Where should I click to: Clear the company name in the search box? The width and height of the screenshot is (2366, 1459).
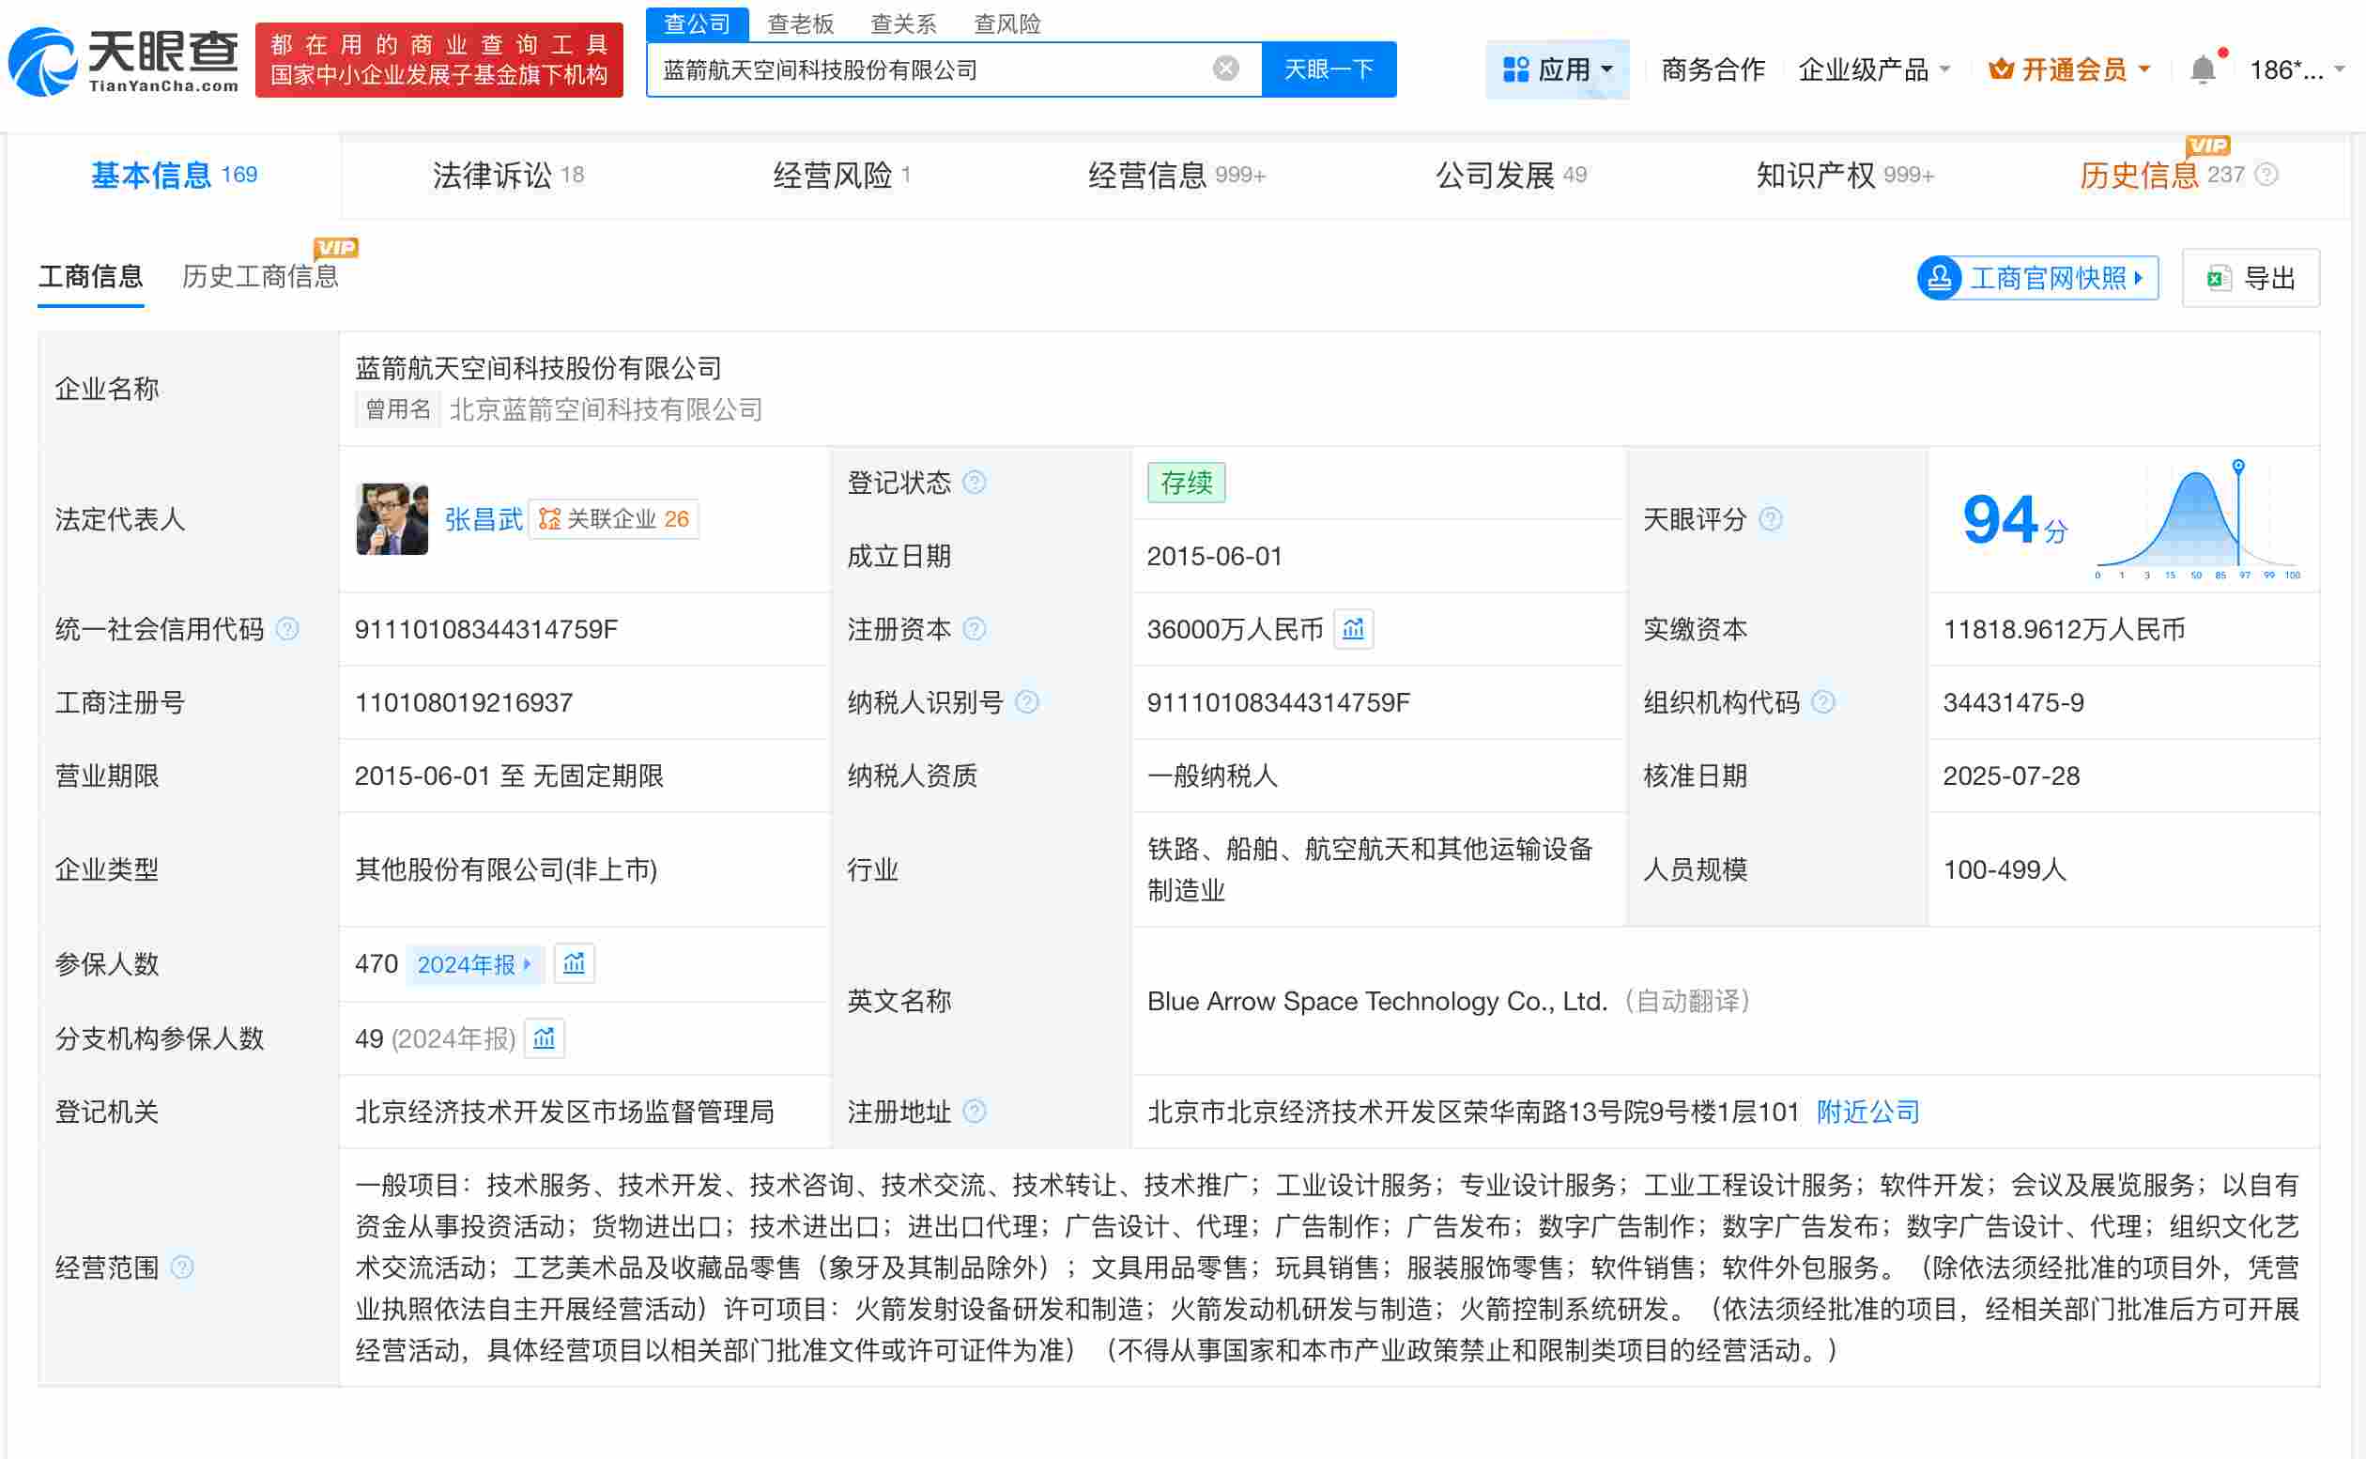click(x=1224, y=67)
